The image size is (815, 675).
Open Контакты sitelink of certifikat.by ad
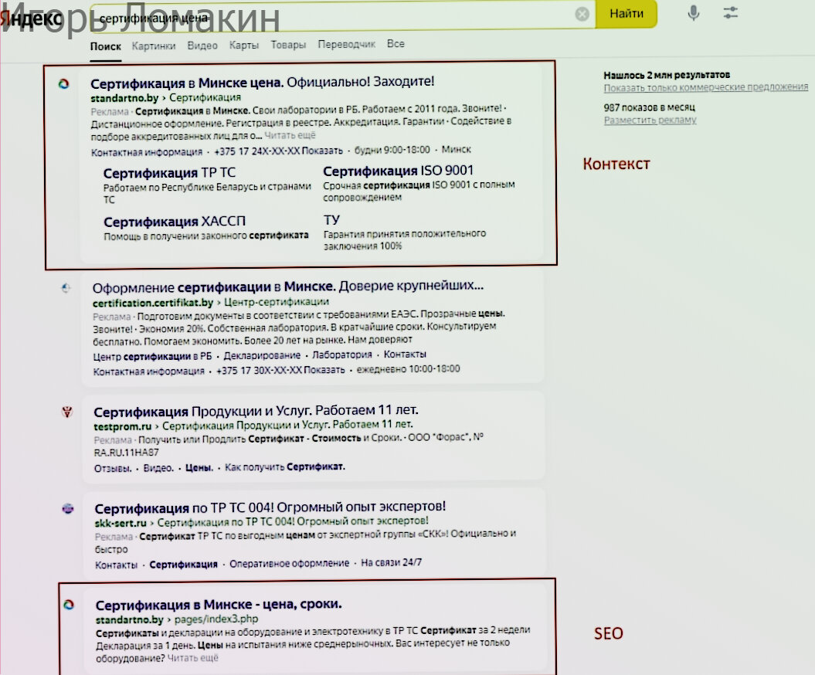tap(405, 354)
